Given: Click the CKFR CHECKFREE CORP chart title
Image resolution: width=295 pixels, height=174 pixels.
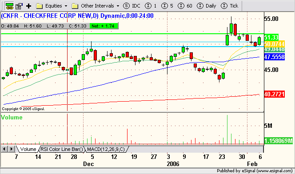Looking at the screenshot, I should click(x=77, y=16).
